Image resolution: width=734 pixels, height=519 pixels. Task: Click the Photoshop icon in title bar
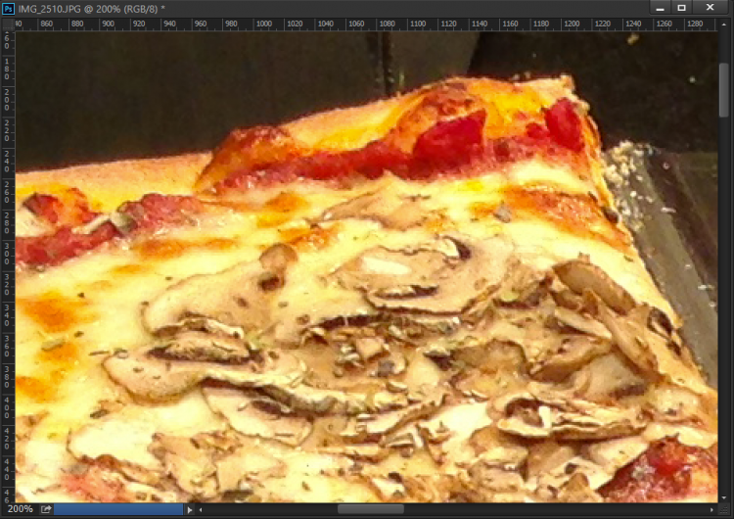9,8
